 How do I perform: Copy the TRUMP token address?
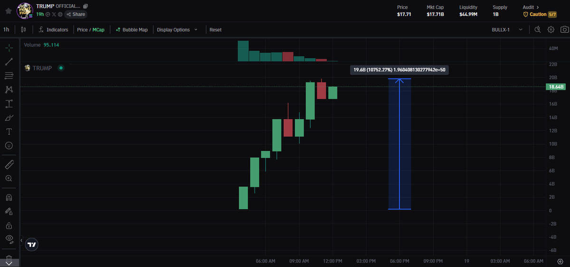pyautogui.click(x=85, y=6)
